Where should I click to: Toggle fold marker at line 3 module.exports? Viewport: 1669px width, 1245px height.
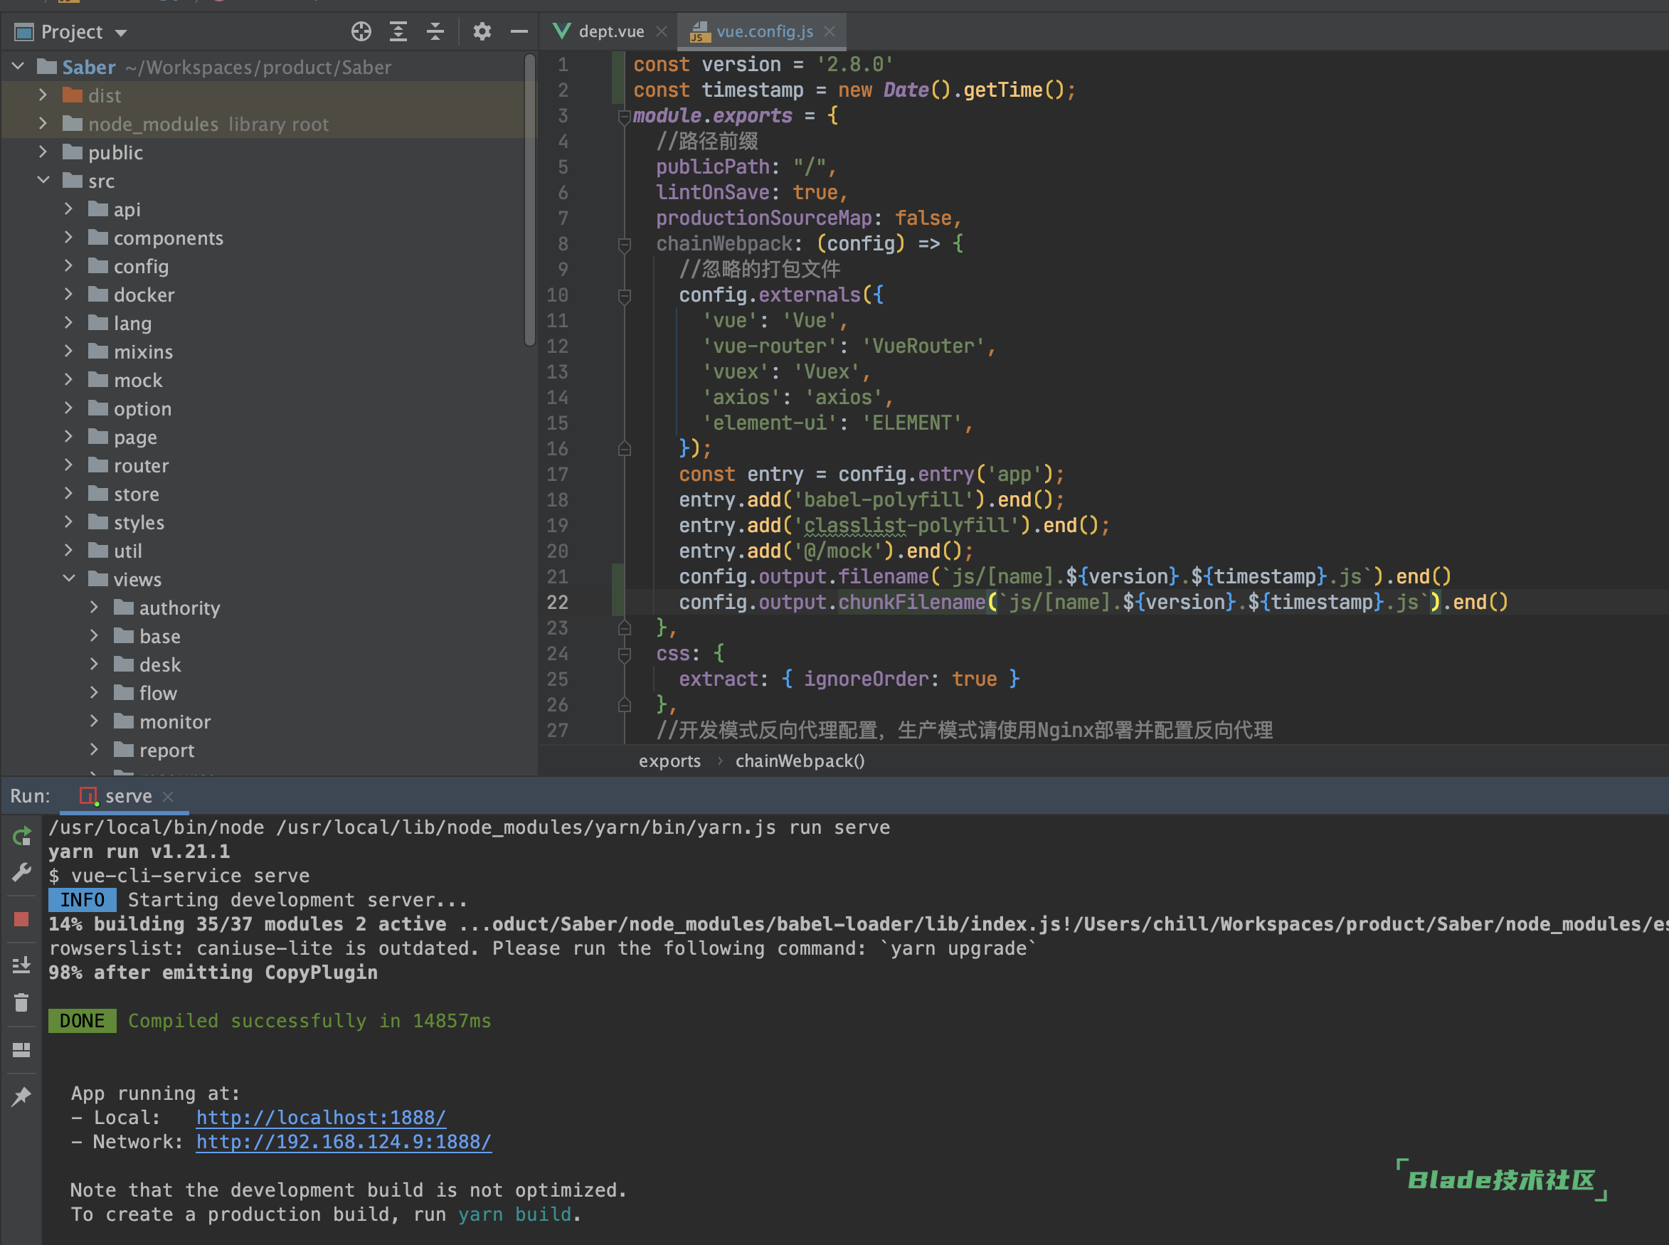point(624,116)
